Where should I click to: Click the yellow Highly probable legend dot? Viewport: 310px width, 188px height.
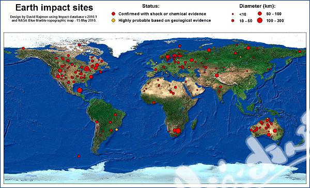(113, 20)
